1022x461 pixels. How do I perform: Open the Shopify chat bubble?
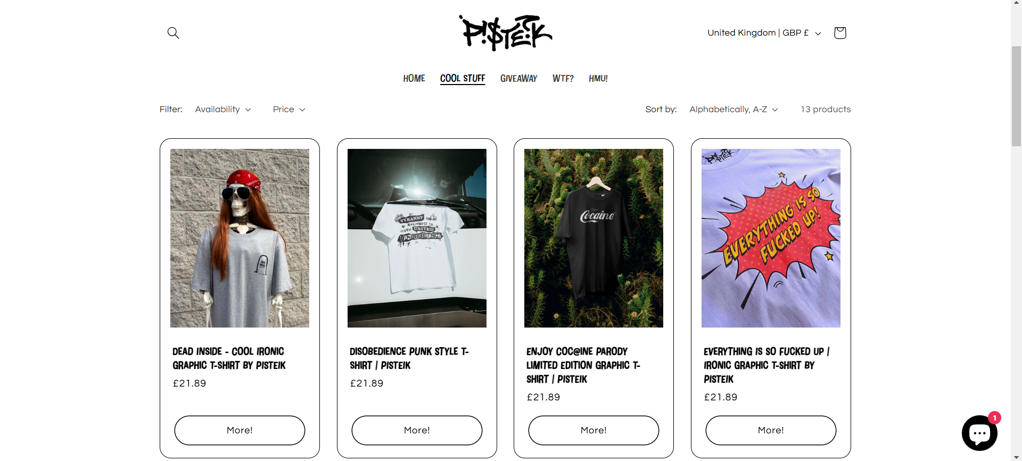point(979,433)
